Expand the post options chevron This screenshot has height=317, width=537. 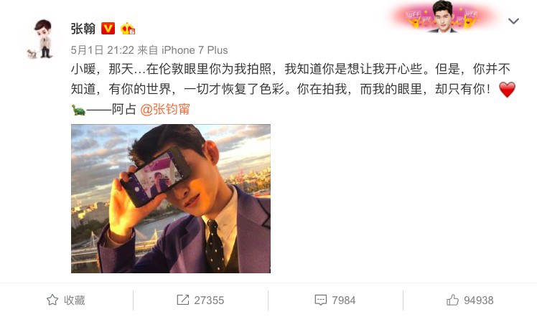[x=513, y=22]
